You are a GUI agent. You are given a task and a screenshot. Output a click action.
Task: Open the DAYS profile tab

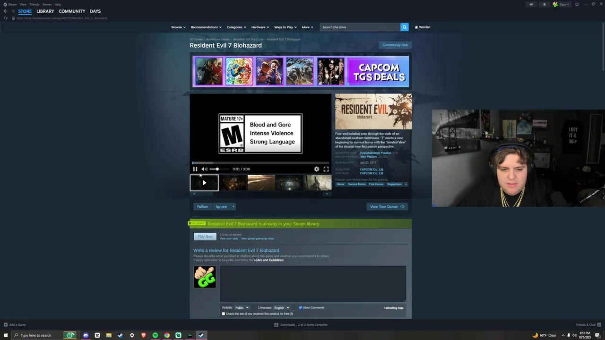[95, 11]
